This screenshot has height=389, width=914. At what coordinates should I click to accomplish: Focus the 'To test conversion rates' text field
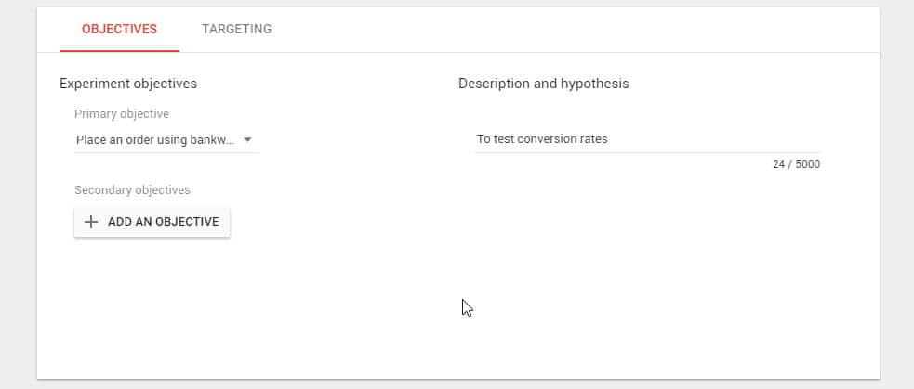click(x=648, y=139)
